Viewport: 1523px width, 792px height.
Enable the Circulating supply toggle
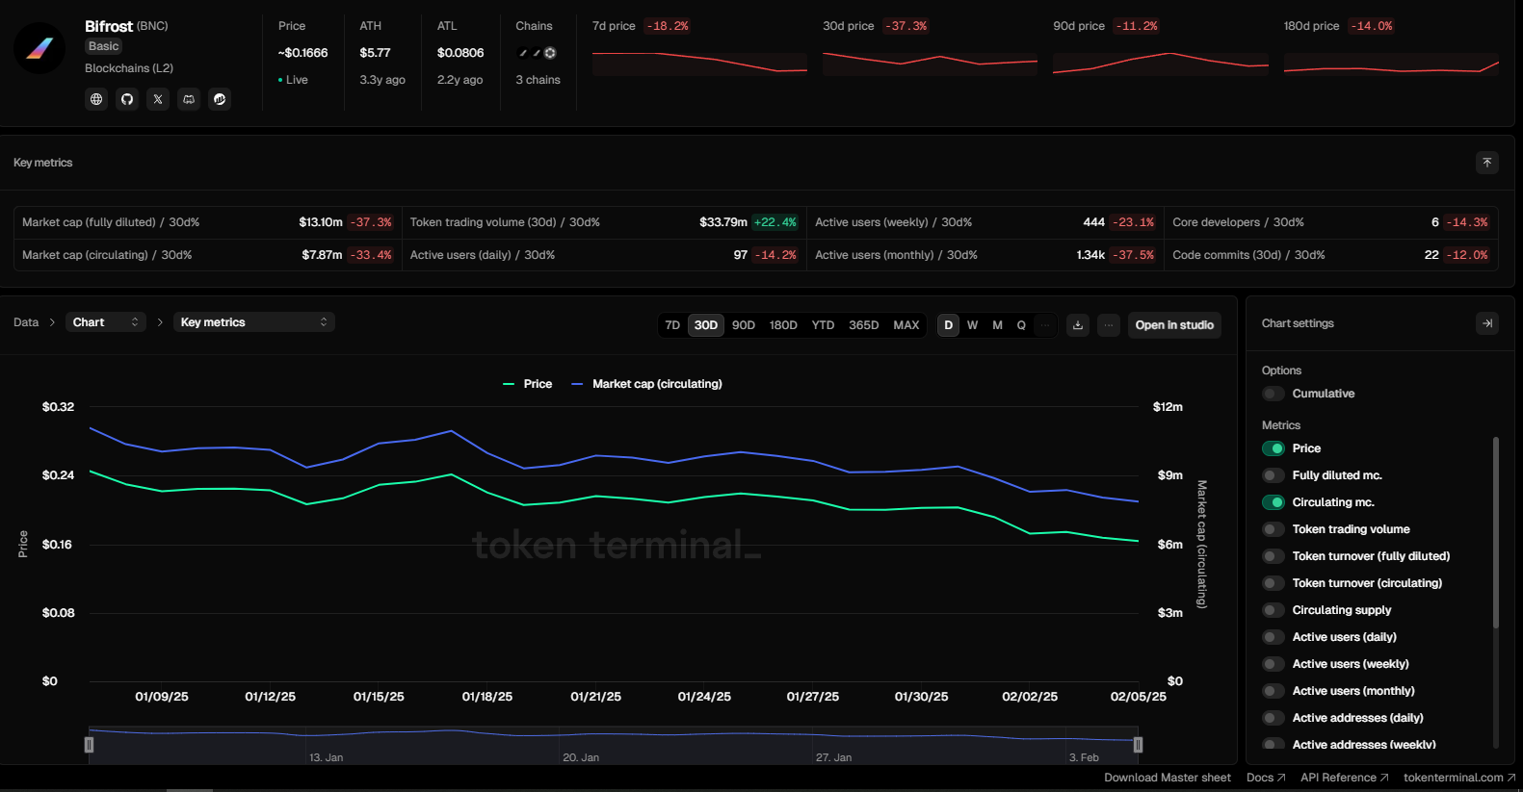point(1274,610)
